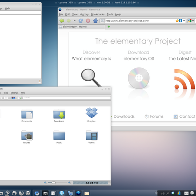This screenshot has height=196, width=196.
Task: Open the History menu
Action: pyautogui.click(x=84, y=14)
